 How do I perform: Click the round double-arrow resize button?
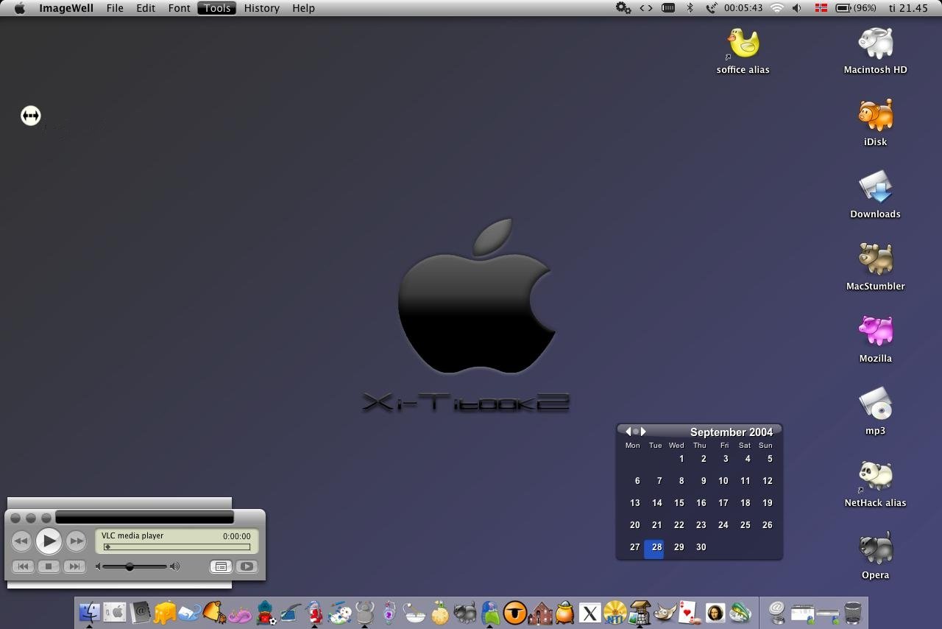pyautogui.click(x=30, y=116)
